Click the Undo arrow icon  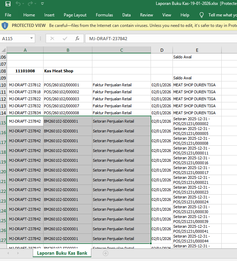click(x=18, y=4)
